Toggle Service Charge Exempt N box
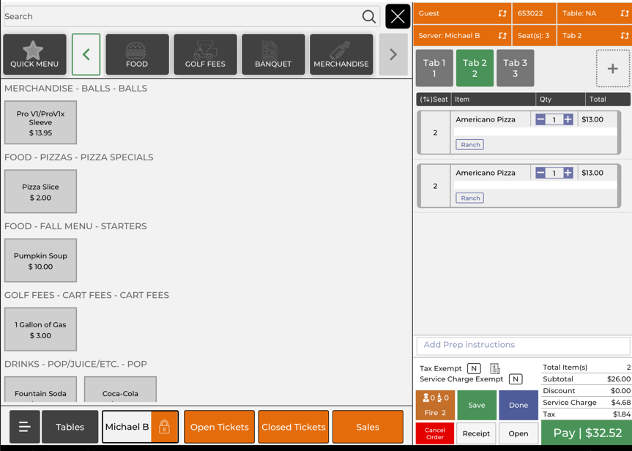Screen dimensions: 632x451 click(516, 379)
